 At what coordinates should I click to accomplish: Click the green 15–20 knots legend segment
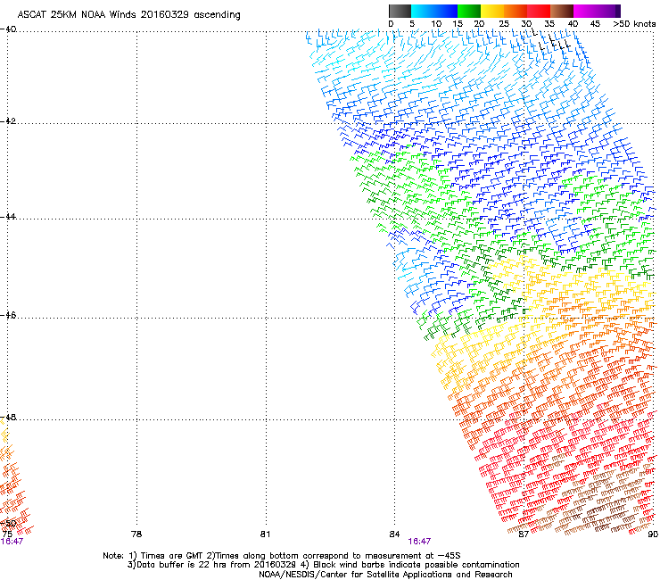click(x=469, y=11)
